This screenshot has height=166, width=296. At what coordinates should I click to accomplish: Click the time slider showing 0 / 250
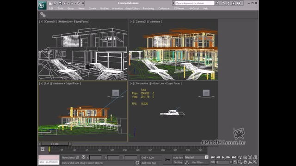pyautogui.click(x=55, y=144)
